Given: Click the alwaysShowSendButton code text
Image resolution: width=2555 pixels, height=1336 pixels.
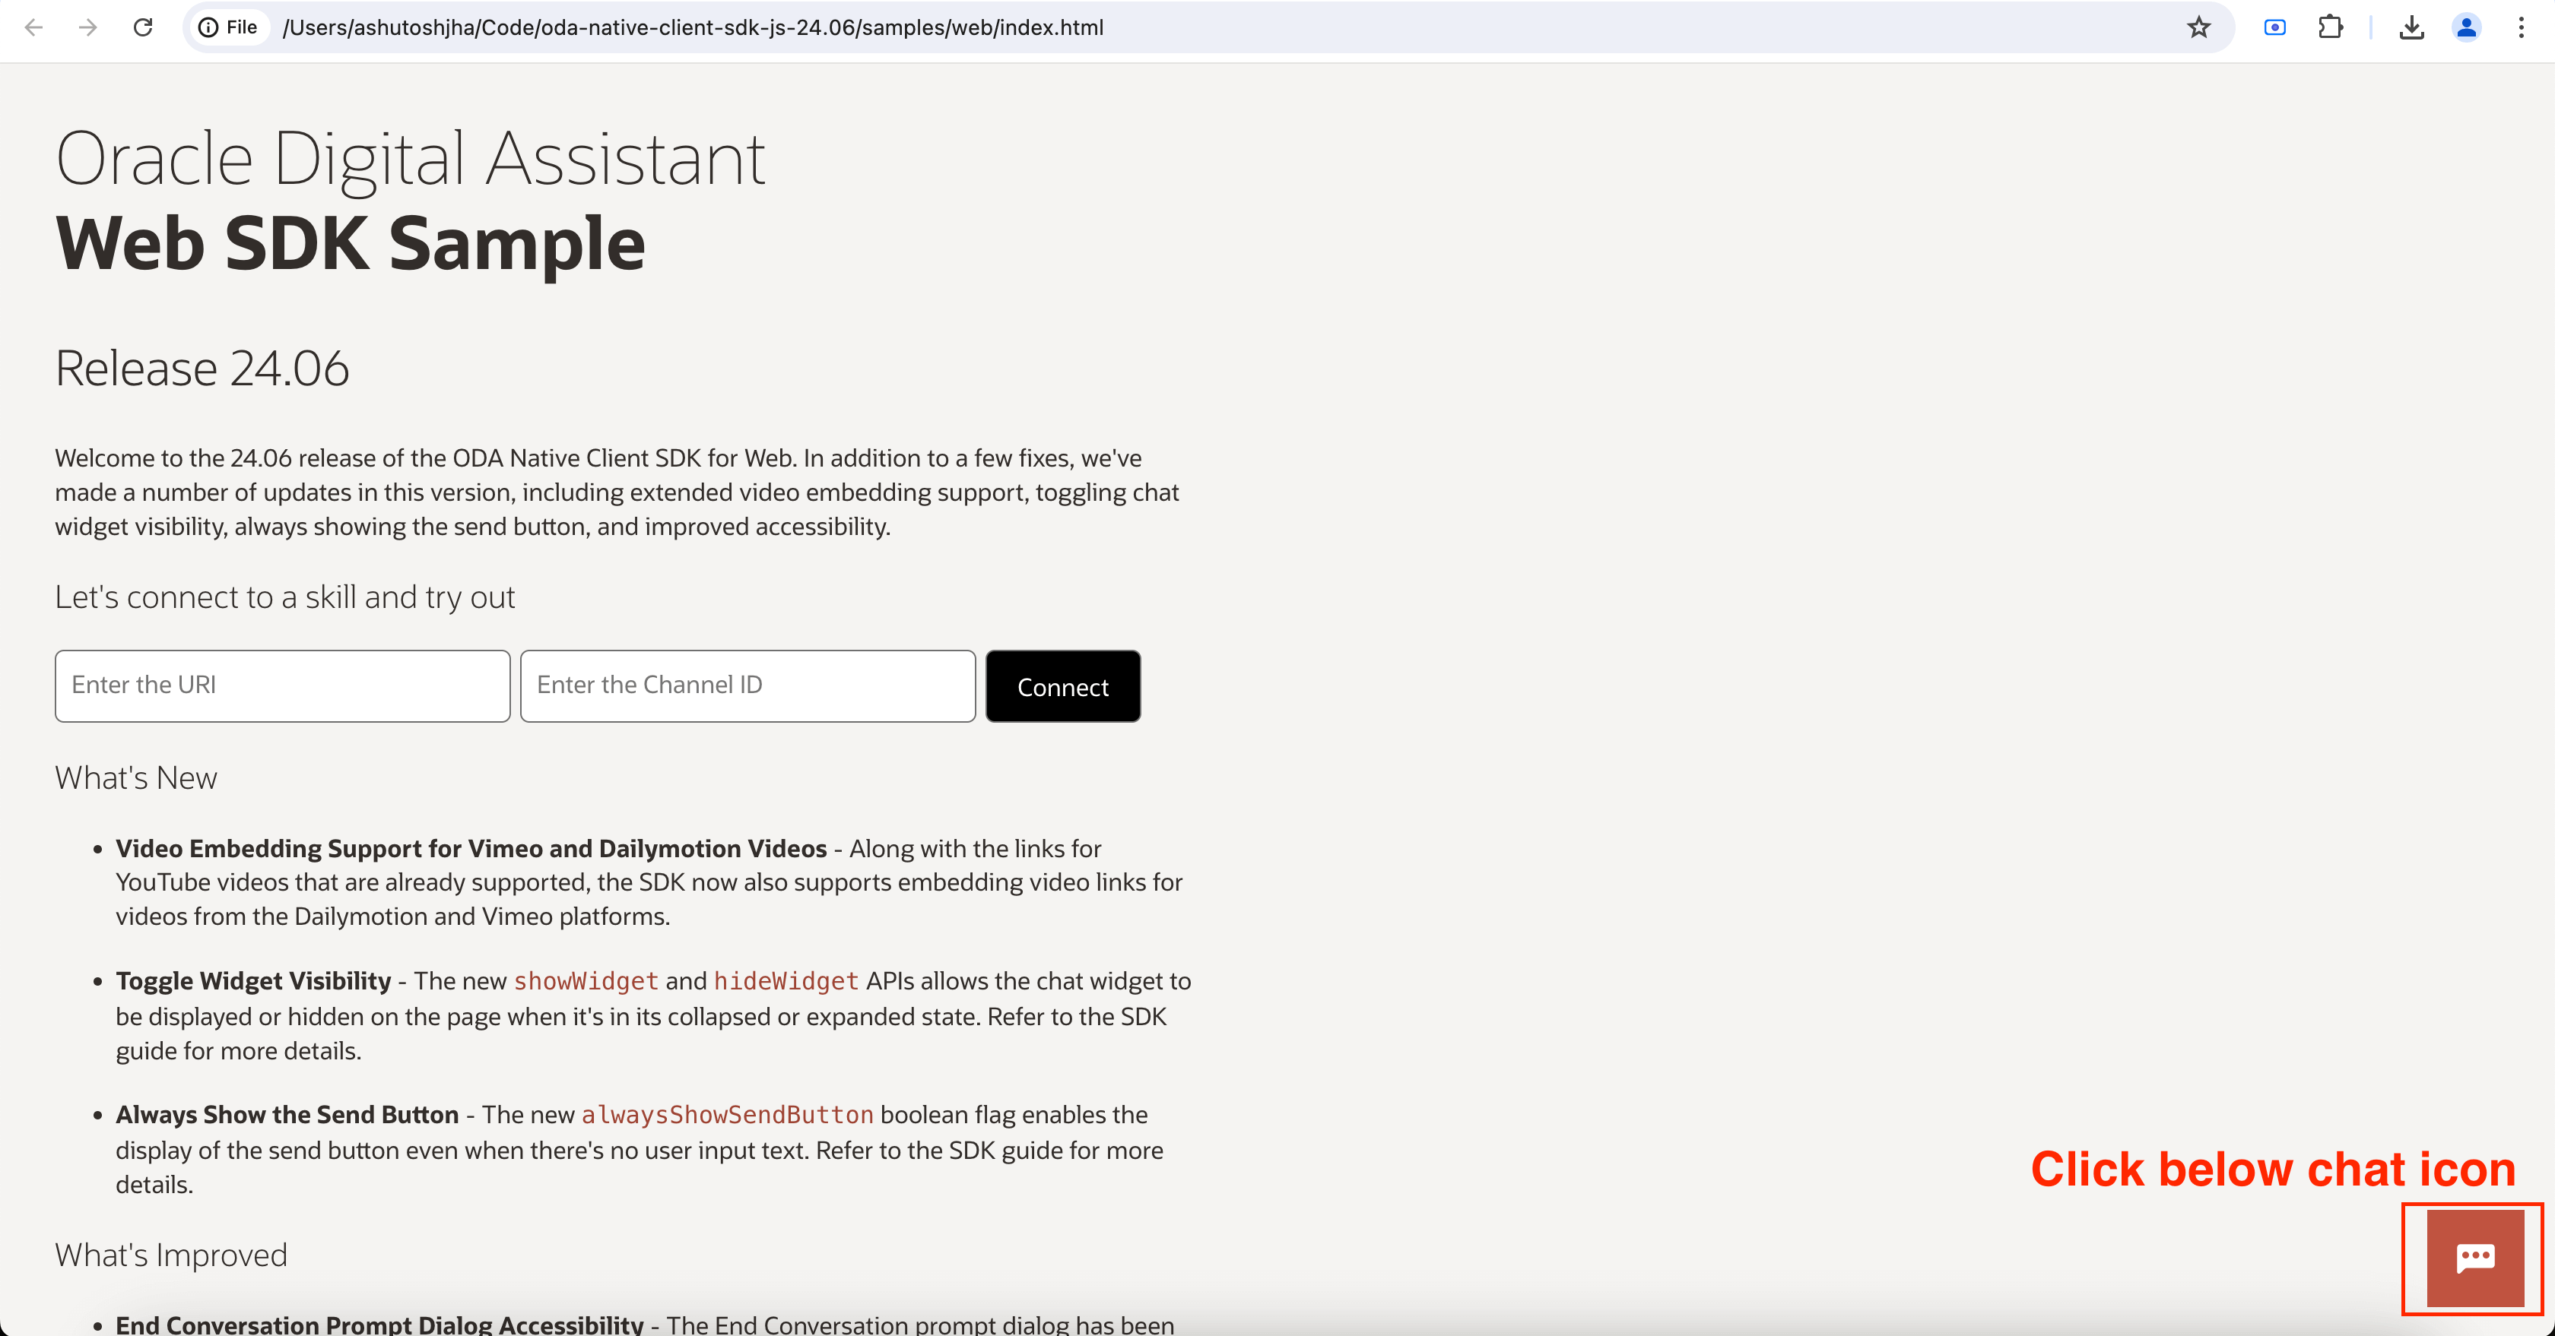Looking at the screenshot, I should coord(727,1115).
